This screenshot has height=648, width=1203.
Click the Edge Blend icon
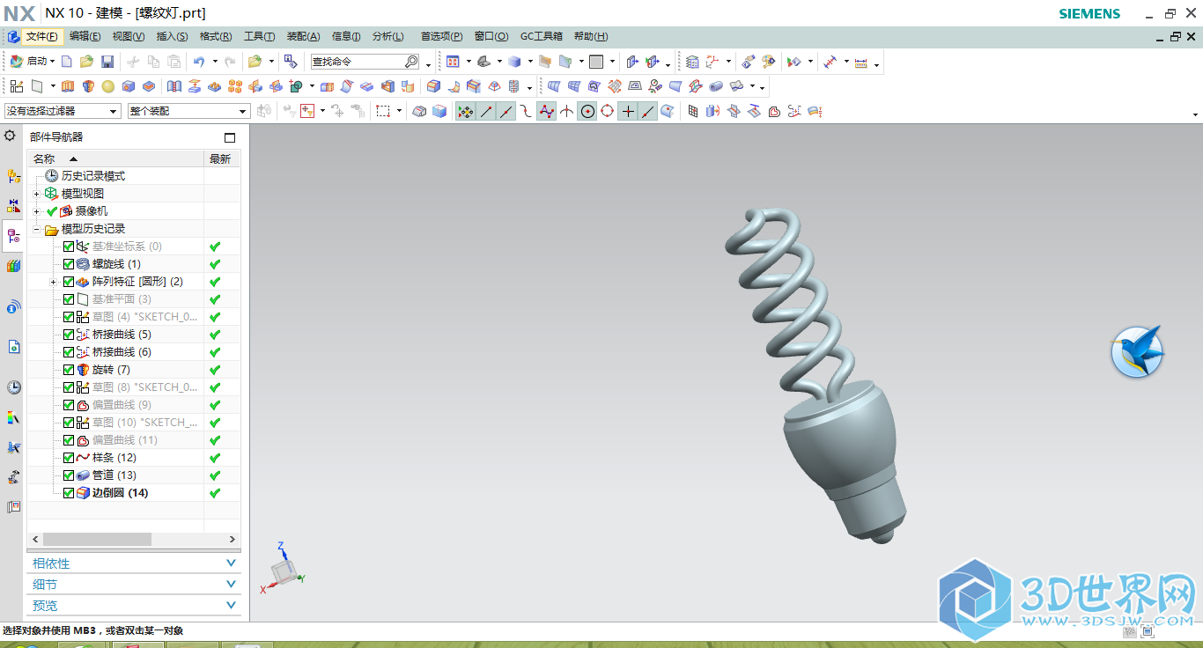click(x=433, y=86)
